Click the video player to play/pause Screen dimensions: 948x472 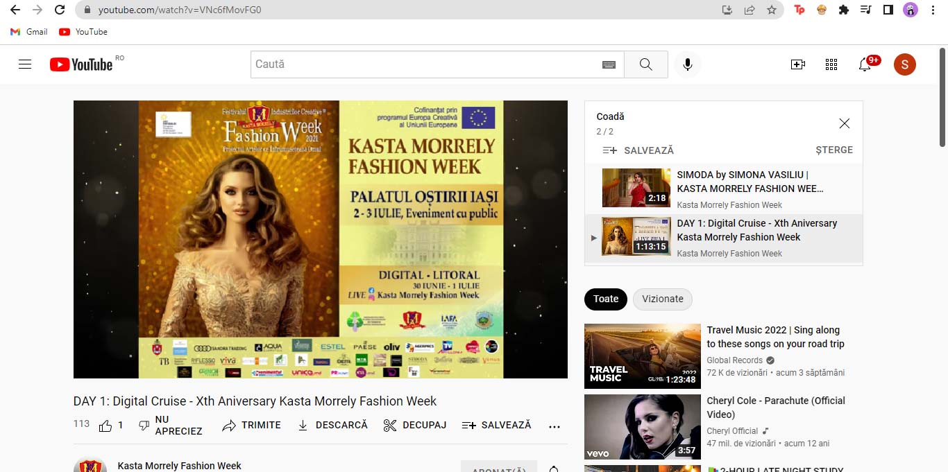pos(321,239)
